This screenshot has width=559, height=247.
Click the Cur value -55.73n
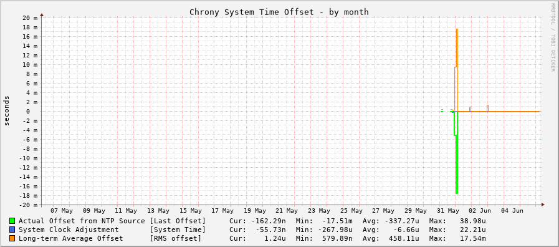[x=270, y=230]
